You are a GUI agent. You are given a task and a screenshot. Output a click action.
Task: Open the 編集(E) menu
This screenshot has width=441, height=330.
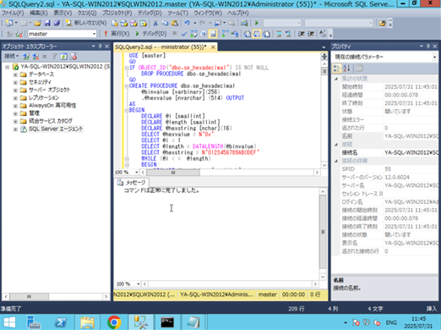click(x=39, y=13)
